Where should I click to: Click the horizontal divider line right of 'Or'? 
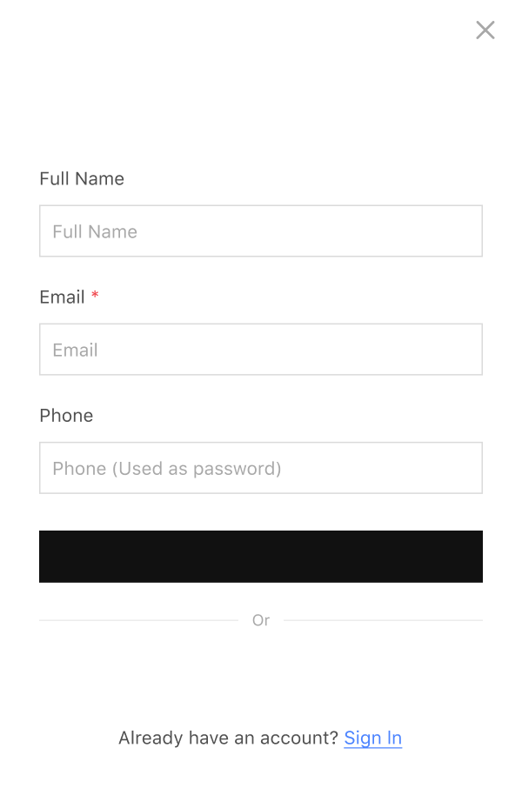(383, 620)
